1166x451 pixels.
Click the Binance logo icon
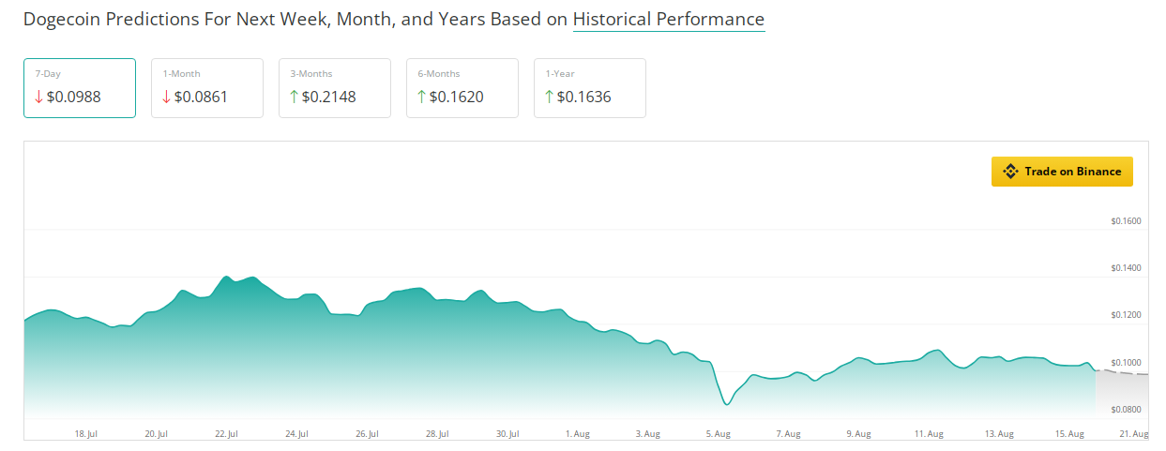coord(1010,172)
